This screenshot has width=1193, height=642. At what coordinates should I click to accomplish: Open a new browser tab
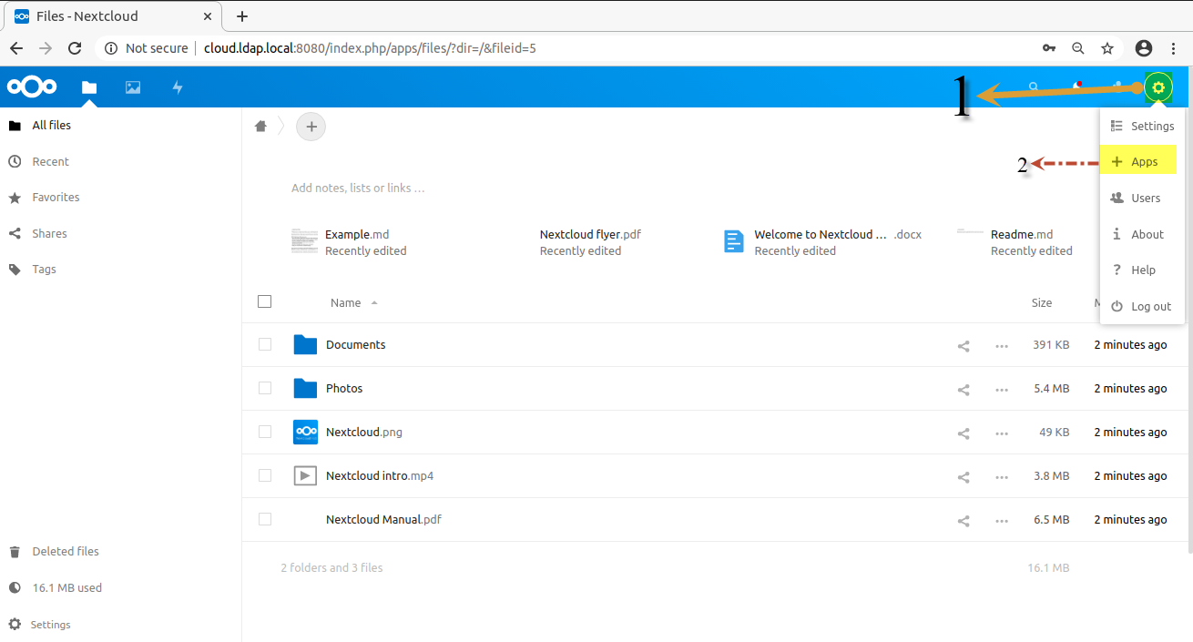pyautogui.click(x=241, y=16)
